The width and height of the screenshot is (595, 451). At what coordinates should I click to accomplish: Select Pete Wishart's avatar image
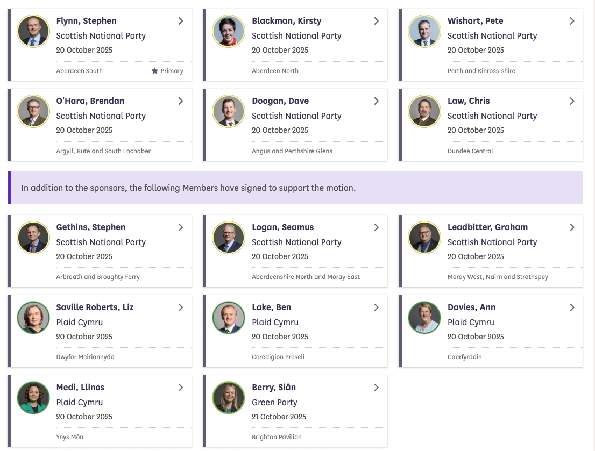pos(424,31)
